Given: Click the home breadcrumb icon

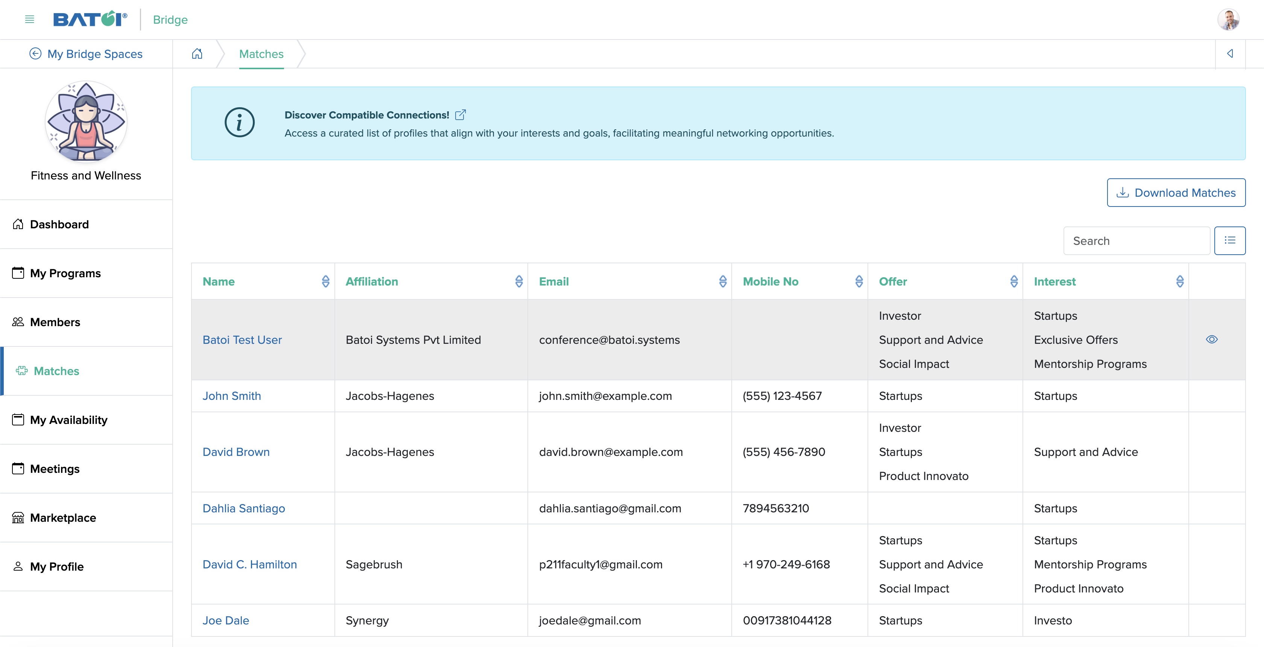Looking at the screenshot, I should click(x=197, y=53).
